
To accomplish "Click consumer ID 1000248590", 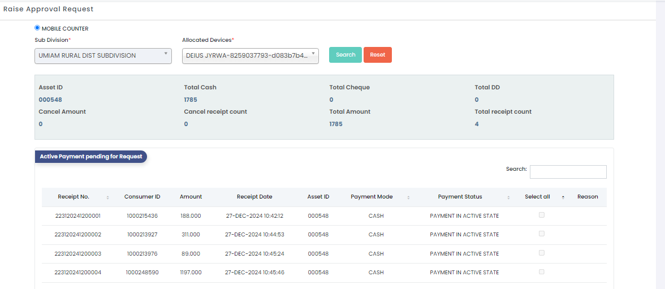I will pyautogui.click(x=142, y=273).
